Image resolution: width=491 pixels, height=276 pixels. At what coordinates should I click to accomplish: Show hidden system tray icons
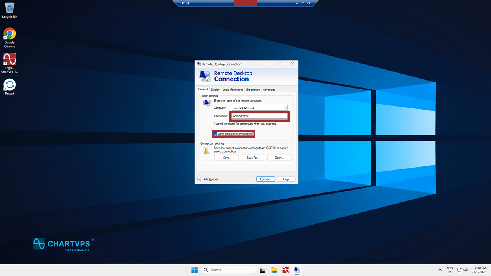440,270
